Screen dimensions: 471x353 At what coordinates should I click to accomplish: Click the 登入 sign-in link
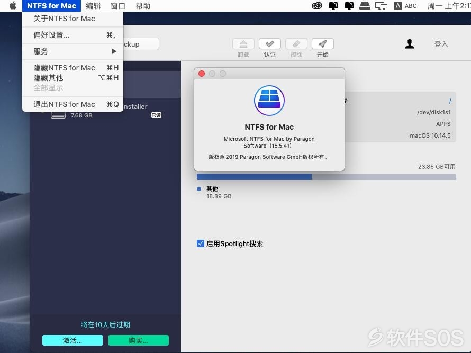click(441, 44)
